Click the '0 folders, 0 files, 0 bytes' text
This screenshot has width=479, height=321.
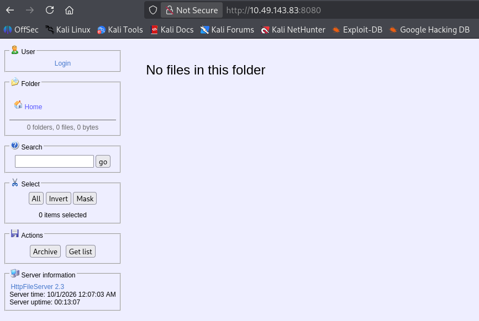tap(62, 127)
